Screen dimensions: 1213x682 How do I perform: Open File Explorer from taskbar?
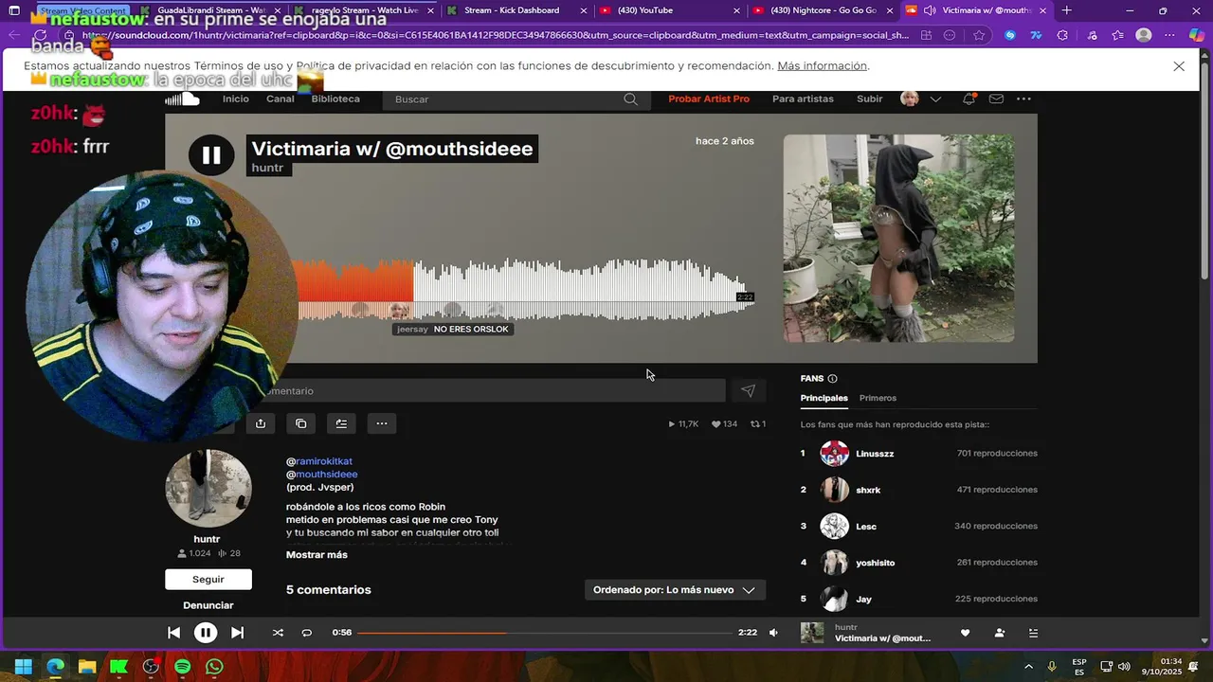pyautogui.click(x=87, y=667)
